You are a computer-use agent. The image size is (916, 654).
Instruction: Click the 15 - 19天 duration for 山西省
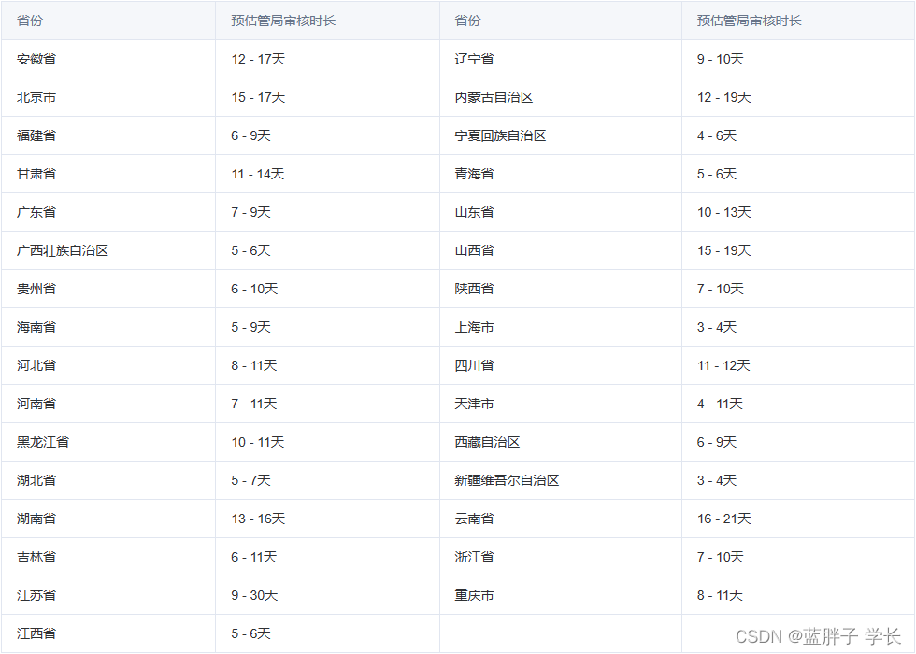[x=723, y=250]
